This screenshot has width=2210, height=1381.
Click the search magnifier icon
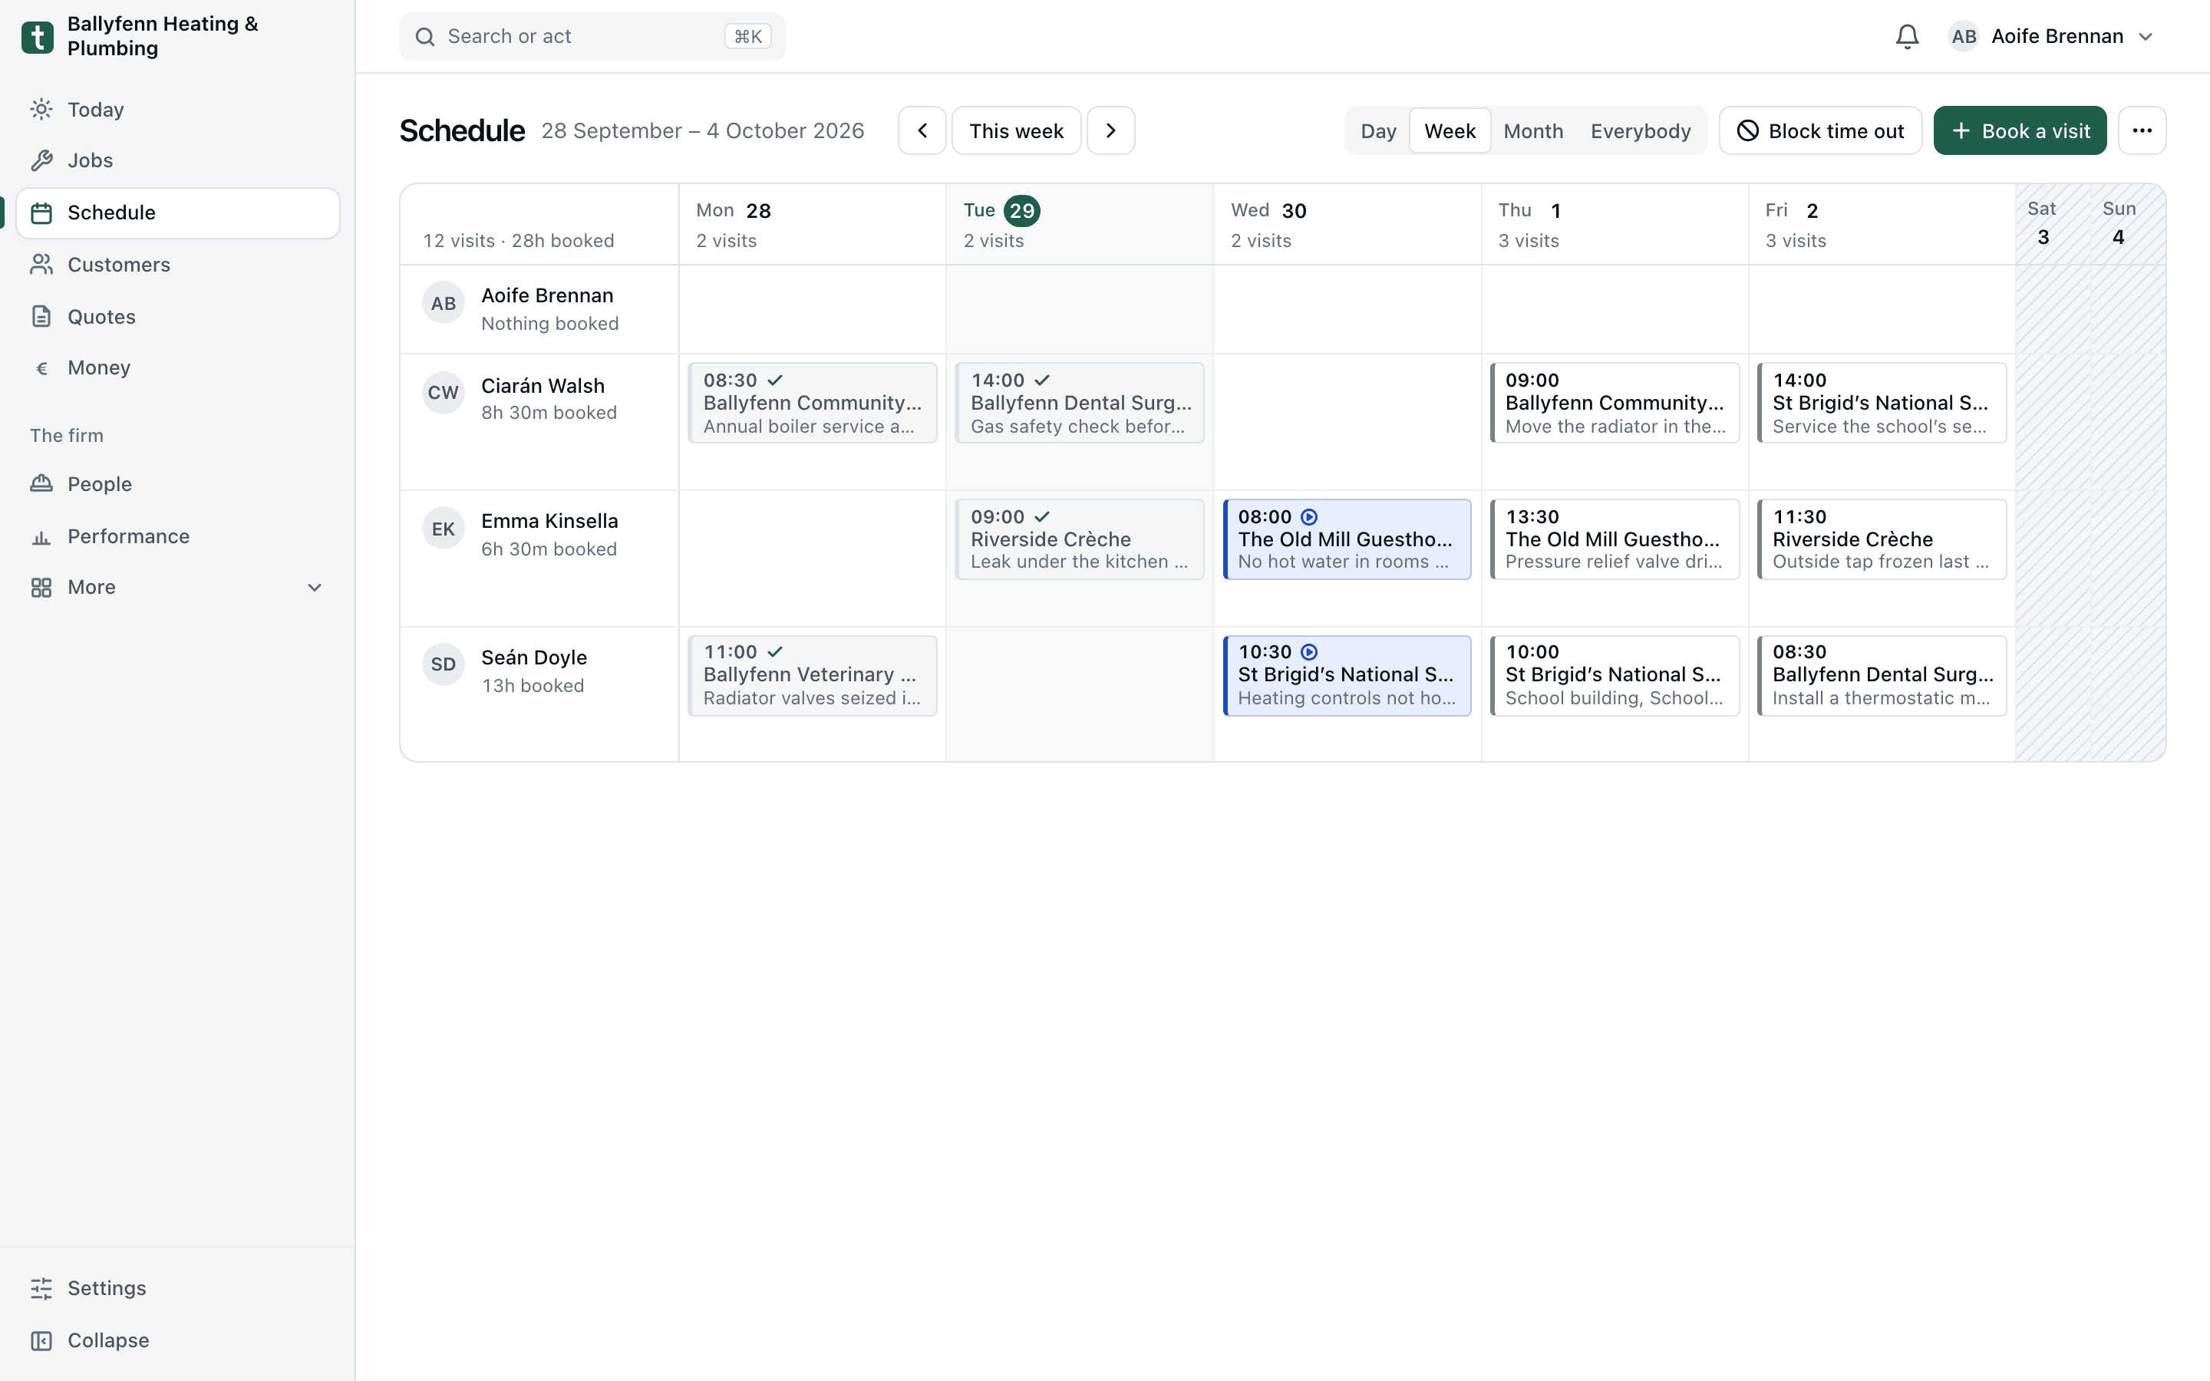coord(424,37)
